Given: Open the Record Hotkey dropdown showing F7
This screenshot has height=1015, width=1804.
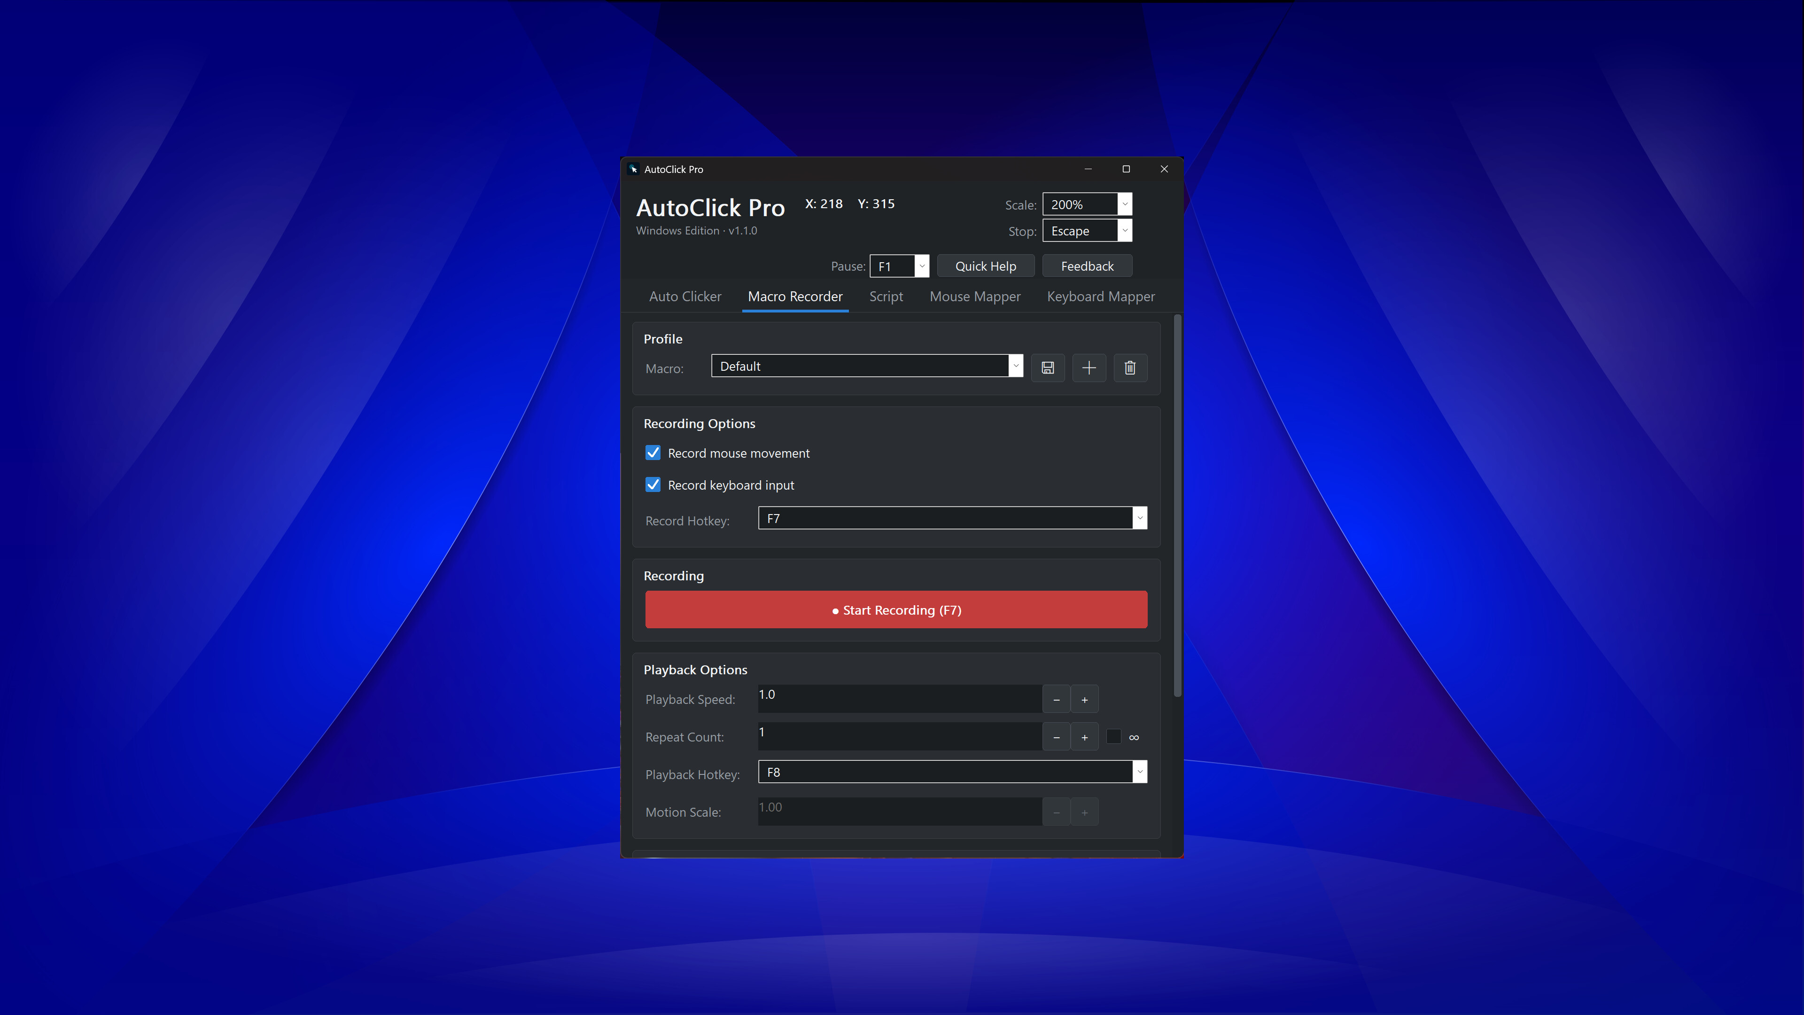Looking at the screenshot, I should pos(952,518).
